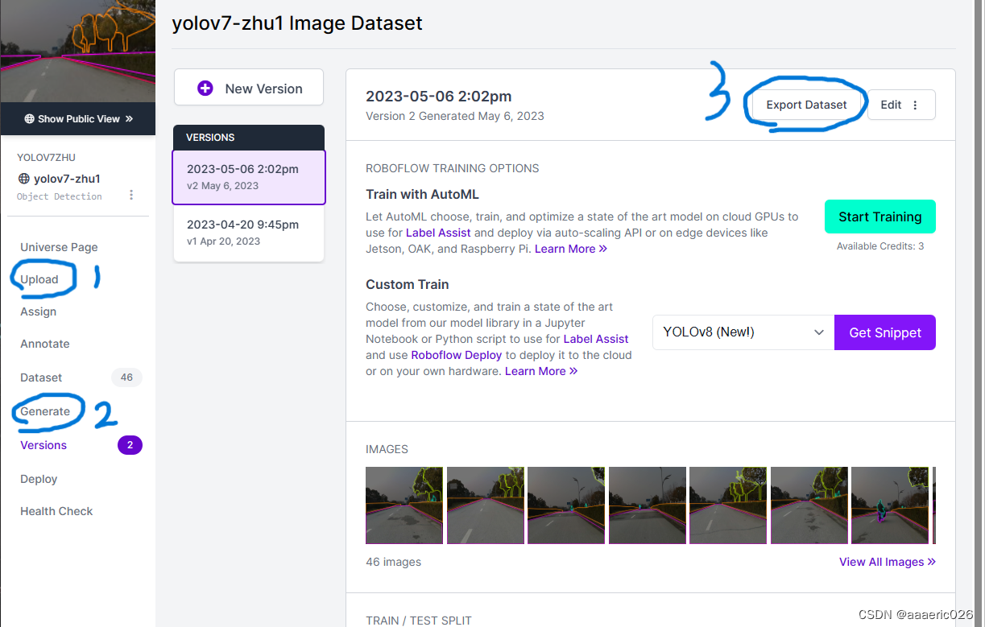Open the third image thumbnail
Image resolution: width=985 pixels, height=627 pixels.
point(566,505)
